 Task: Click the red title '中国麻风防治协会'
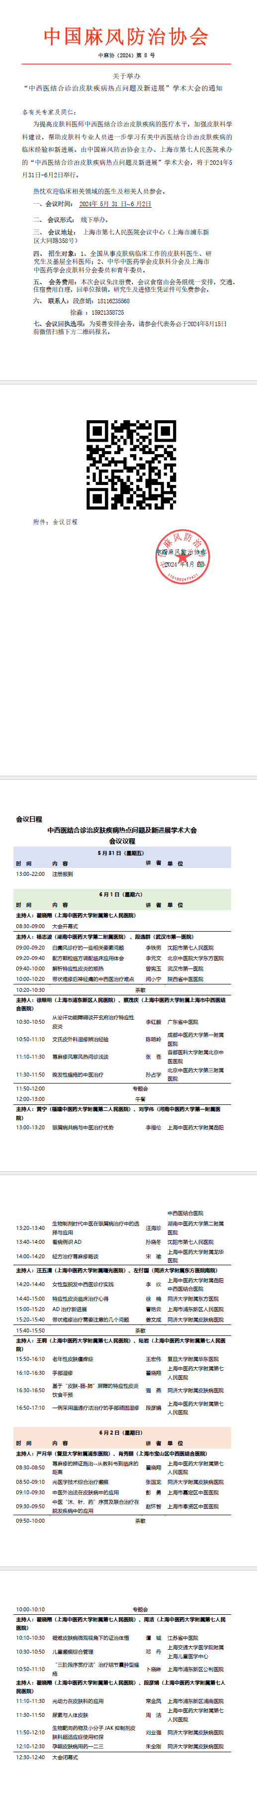tap(127, 36)
